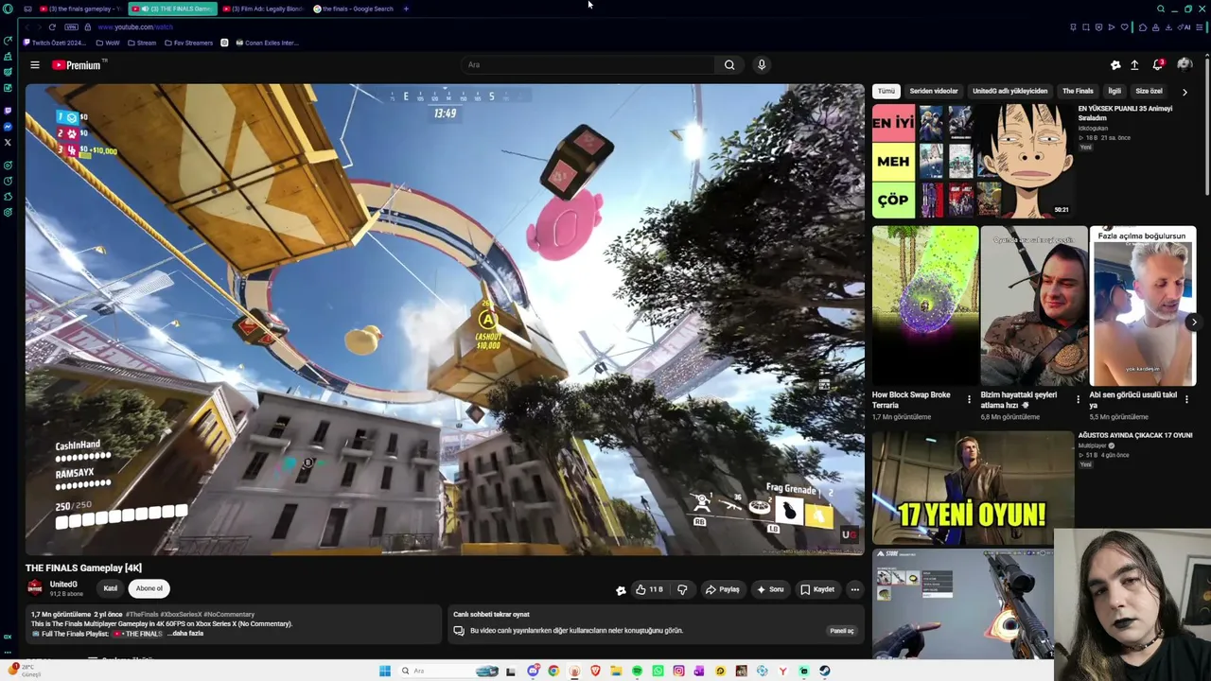This screenshot has width=1211, height=681.
Task: Open Steam from the taskbar
Action: pyautogui.click(x=824, y=672)
